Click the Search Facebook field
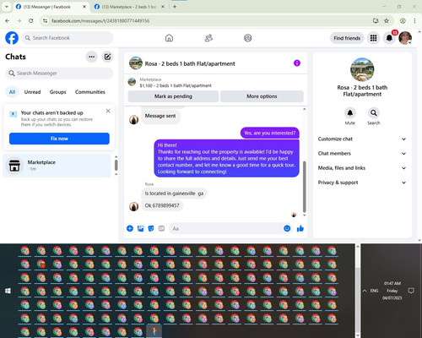Image resolution: width=422 pixels, height=338 pixels. click(68, 38)
